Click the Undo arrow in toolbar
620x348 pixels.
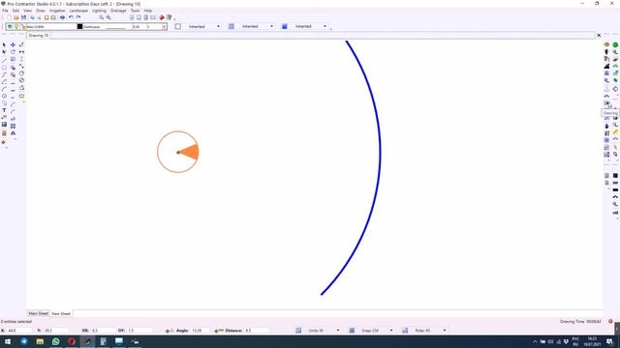(x=71, y=17)
